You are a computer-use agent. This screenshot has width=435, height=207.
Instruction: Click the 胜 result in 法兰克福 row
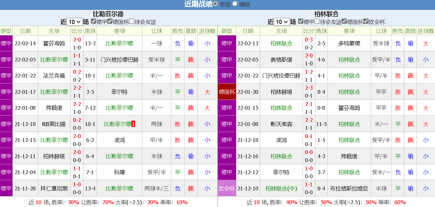coord(178,76)
